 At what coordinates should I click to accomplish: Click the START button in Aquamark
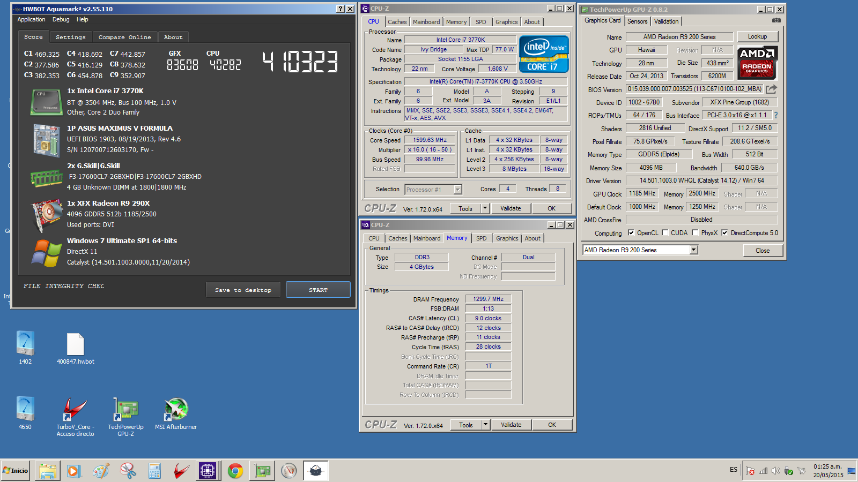[318, 290]
